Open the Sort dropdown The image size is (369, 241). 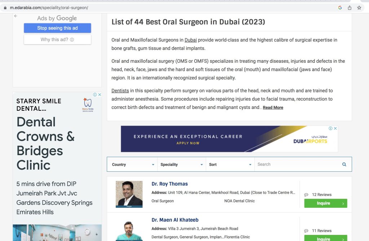click(230, 165)
